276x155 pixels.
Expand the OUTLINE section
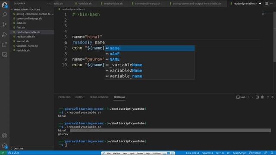pyautogui.click(x=19, y=149)
